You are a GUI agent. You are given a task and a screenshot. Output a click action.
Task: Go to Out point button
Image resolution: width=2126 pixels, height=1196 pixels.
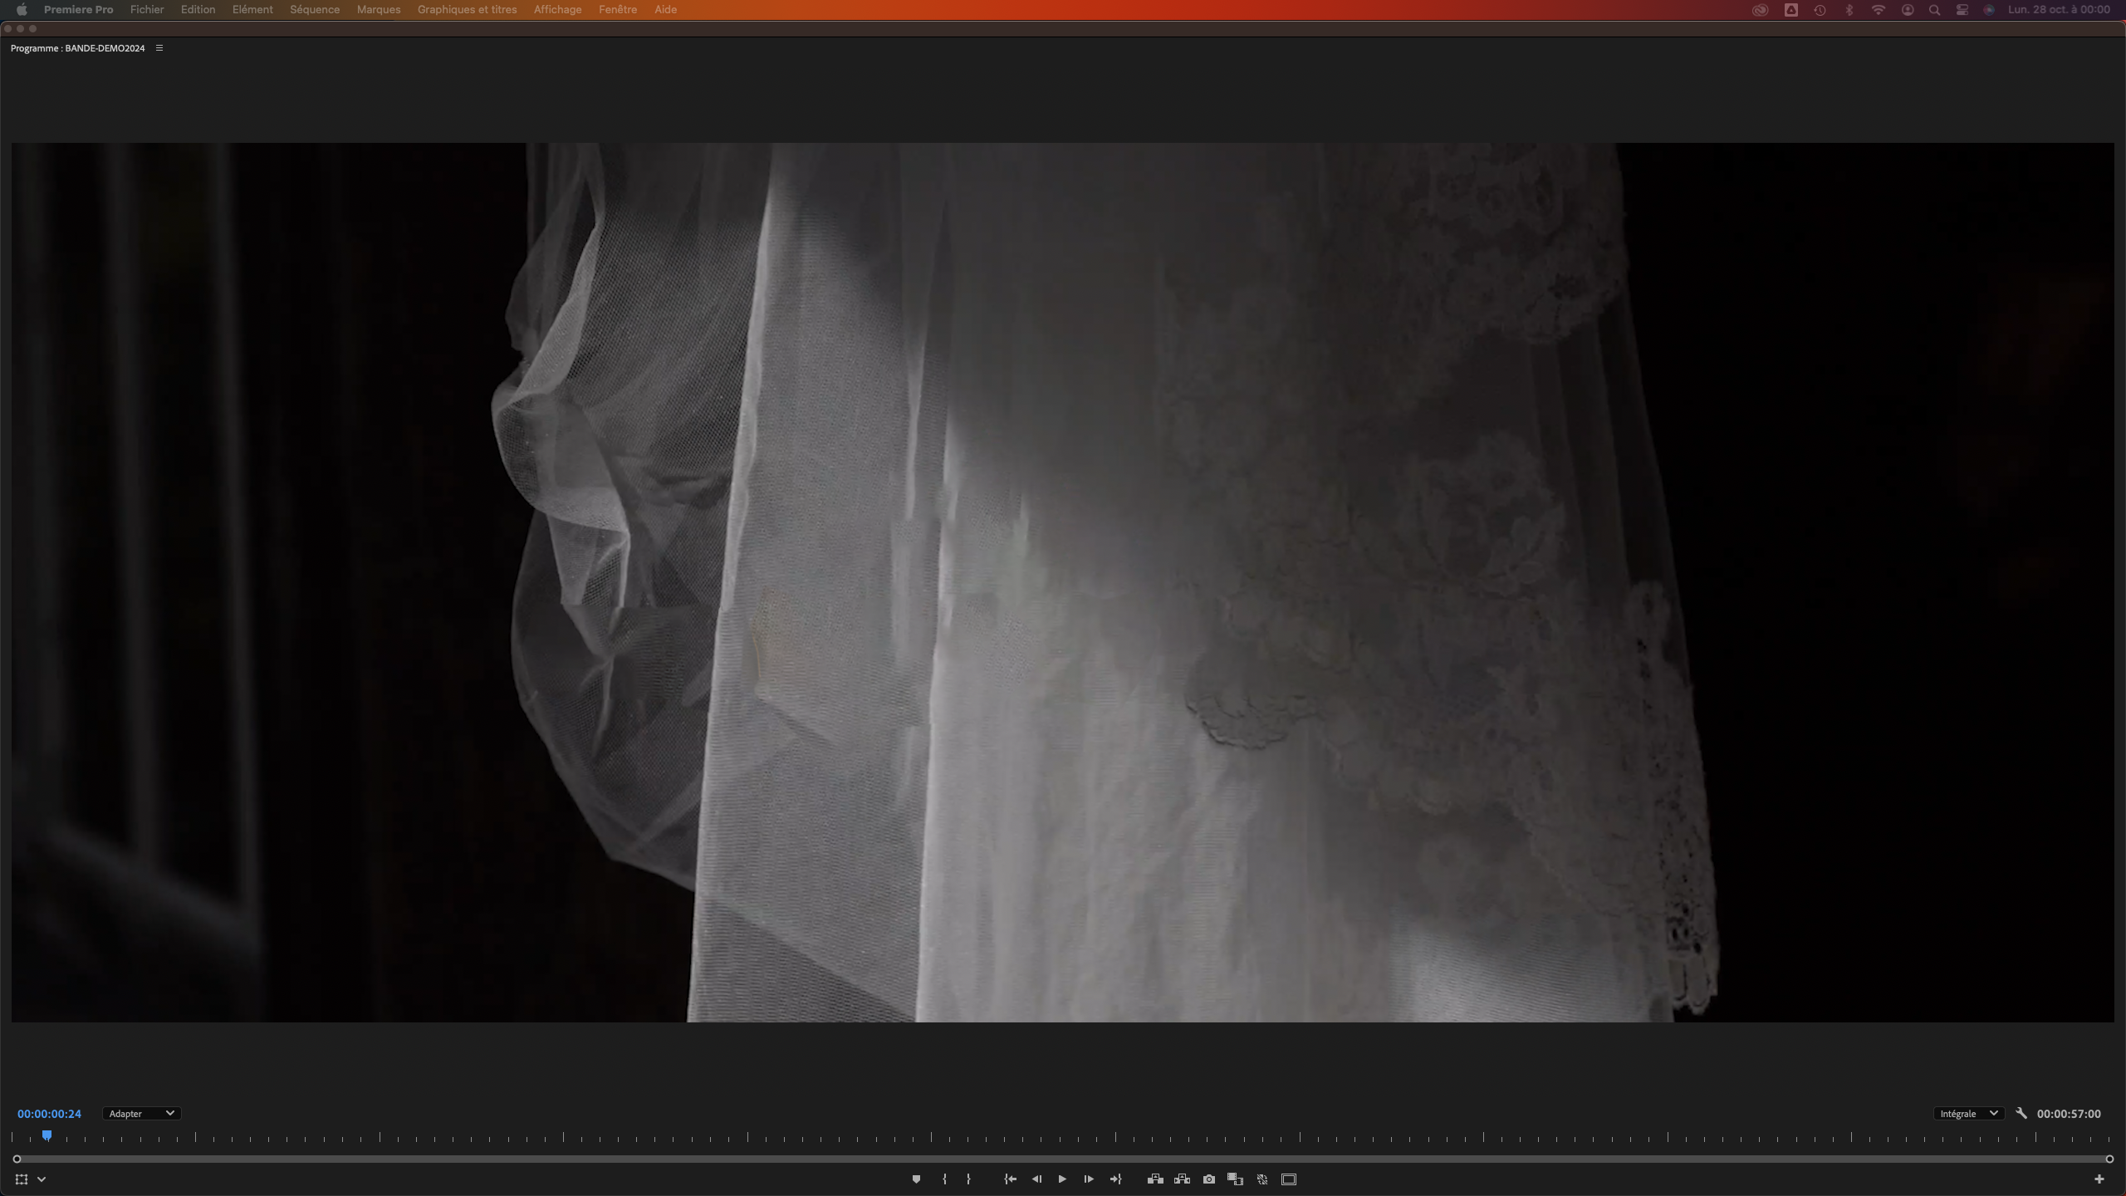click(x=1115, y=1179)
